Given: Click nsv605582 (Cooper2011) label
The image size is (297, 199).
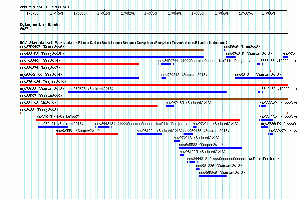Looking at the screenshot, I should click(201, 145).
